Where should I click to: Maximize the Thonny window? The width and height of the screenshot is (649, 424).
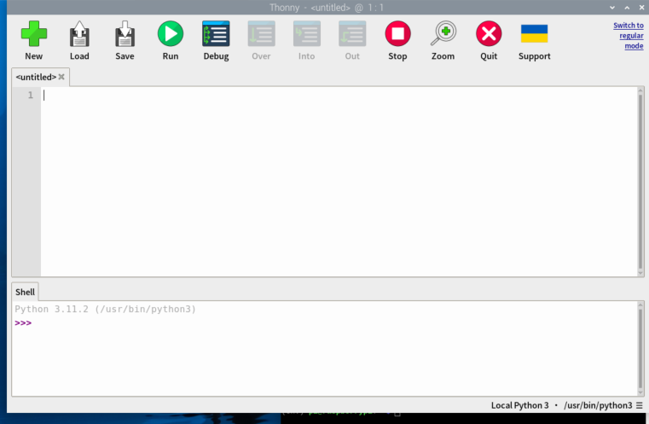[627, 8]
